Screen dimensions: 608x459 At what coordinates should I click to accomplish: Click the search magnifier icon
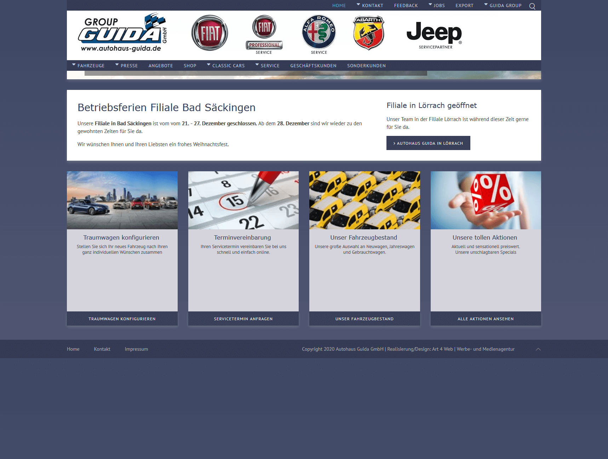click(x=532, y=6)
